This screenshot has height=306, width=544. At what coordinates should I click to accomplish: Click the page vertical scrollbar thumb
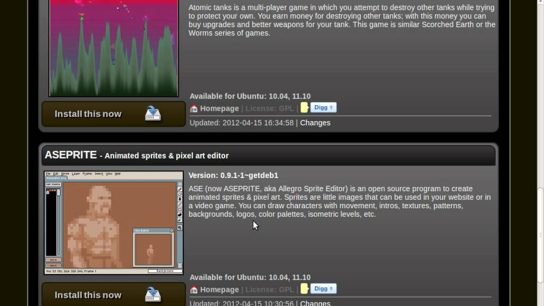click(540, 235)
